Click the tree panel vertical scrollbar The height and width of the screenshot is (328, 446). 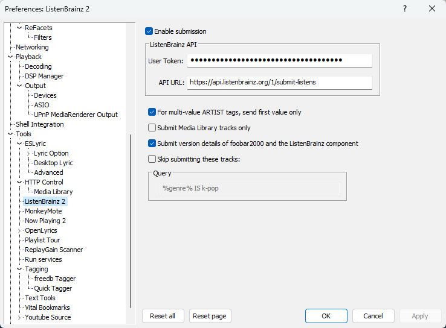(x=131, y=221)
